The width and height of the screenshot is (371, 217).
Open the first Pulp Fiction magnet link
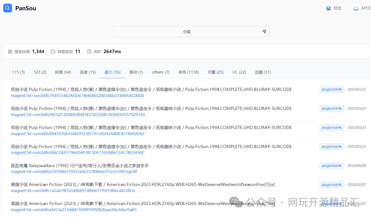click(77, 95)
